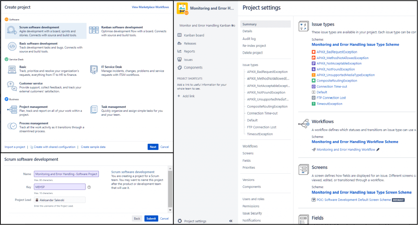
Task: Click Add link in project shortcuts
Action: coord(189,96)
